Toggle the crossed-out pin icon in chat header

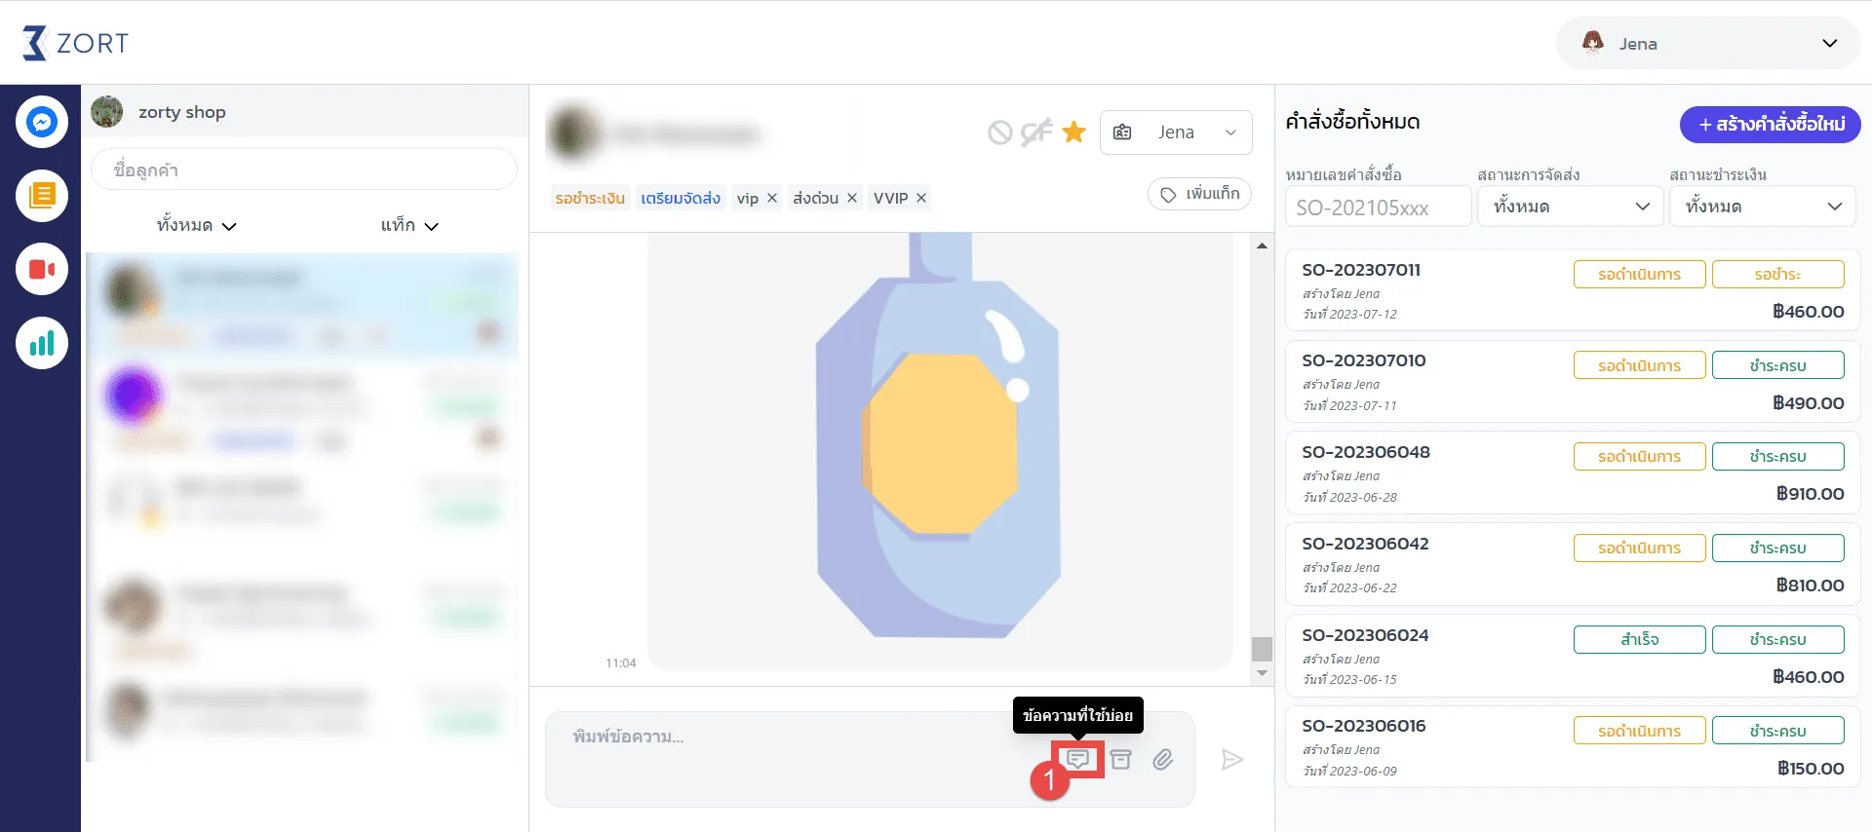[x=1035, y=132]
